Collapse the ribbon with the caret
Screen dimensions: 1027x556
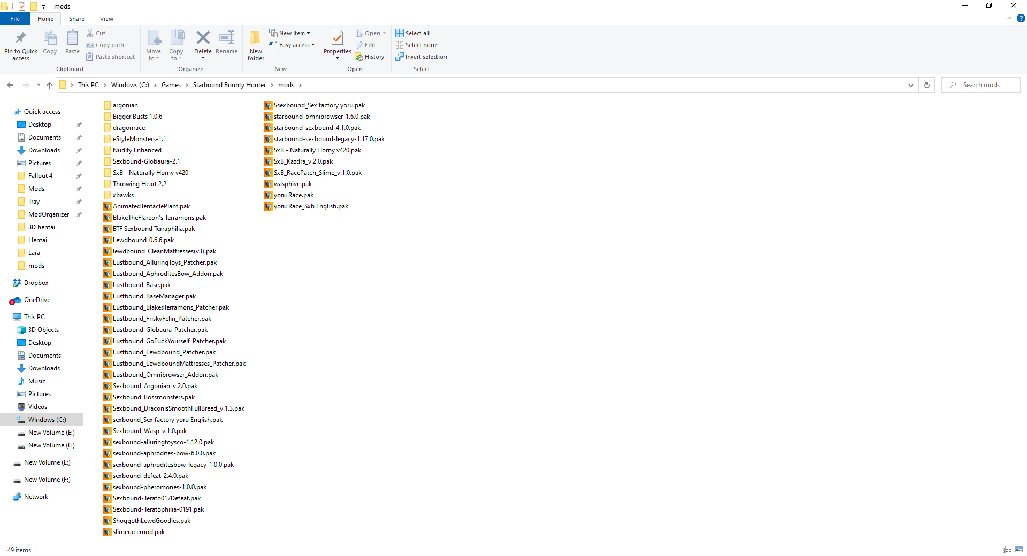(1009, 18)
